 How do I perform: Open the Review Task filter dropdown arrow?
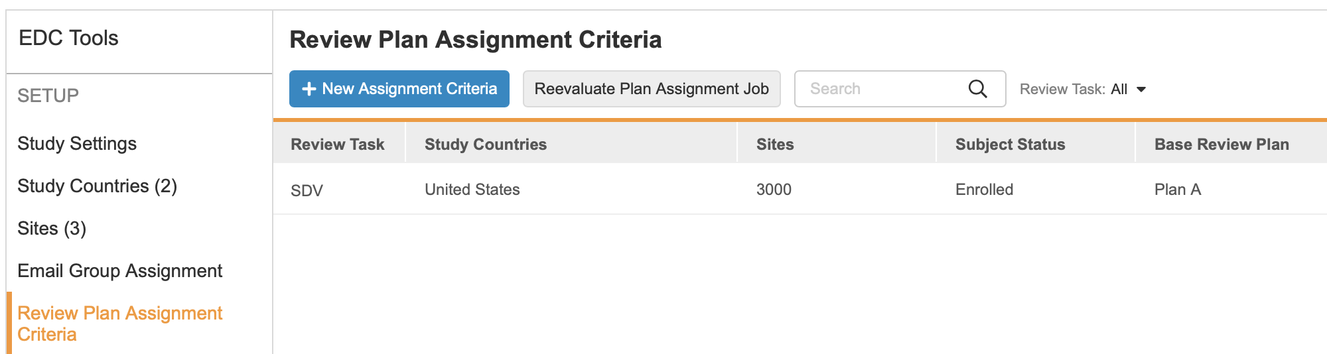[x=1141, y=89]
